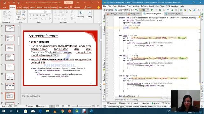Click the Profile app gauge icon
204x114 pixels.
168,10
